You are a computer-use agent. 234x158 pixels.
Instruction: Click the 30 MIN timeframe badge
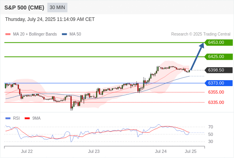(57, 8)
